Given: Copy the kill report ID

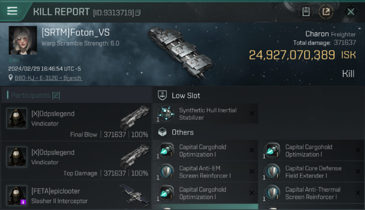Looking at the screenshot, I should 138,13.
